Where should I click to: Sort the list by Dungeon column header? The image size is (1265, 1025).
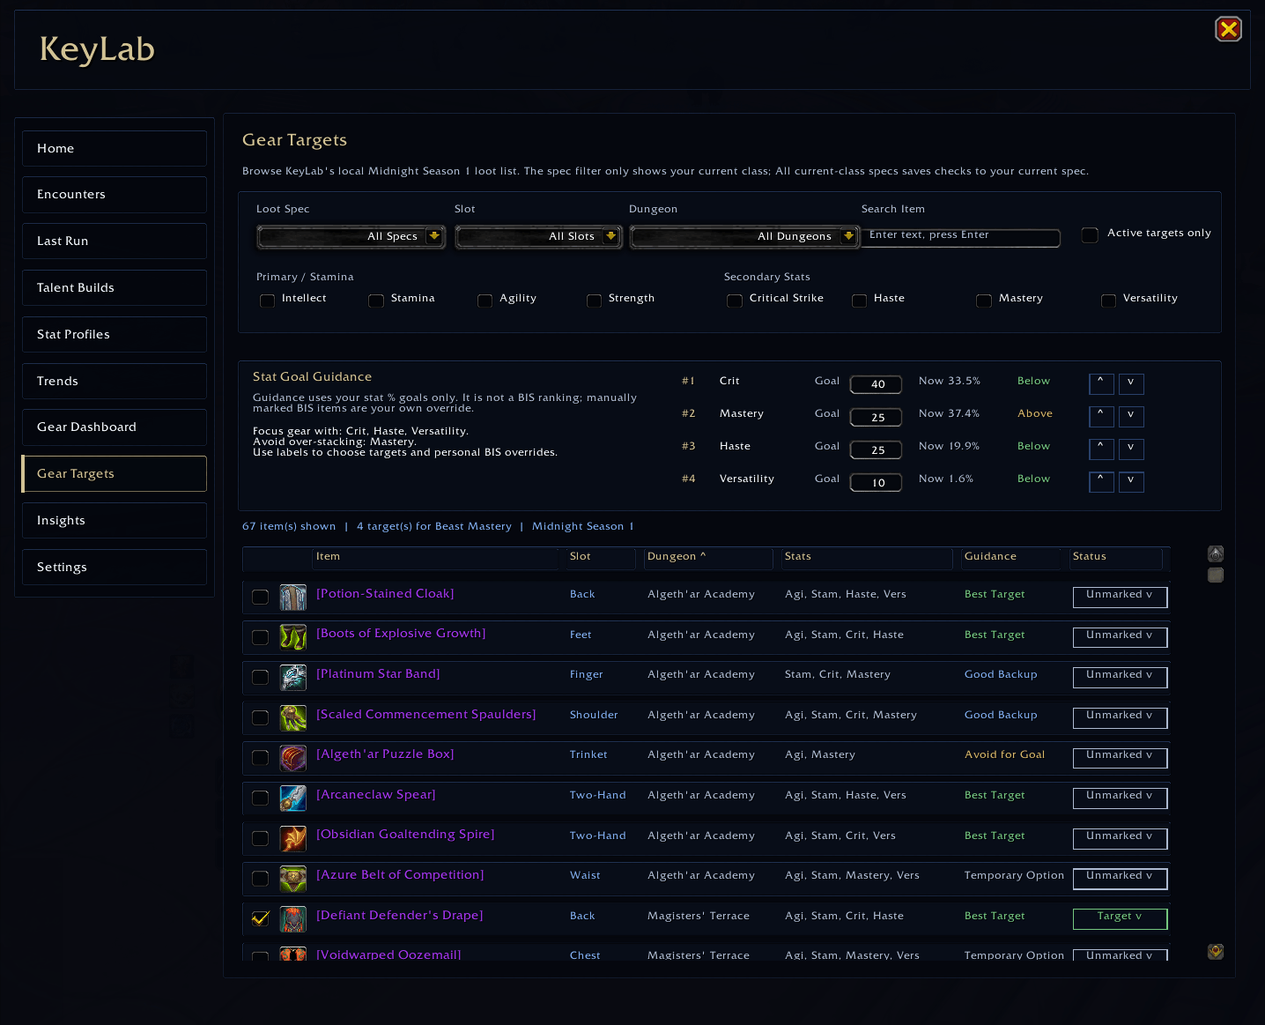(707, 557)
